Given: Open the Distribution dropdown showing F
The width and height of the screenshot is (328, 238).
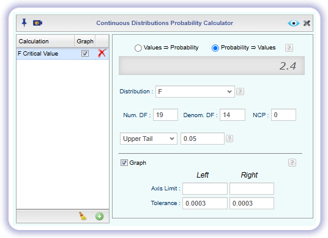Looking at the screenshot, I should 195,92.
